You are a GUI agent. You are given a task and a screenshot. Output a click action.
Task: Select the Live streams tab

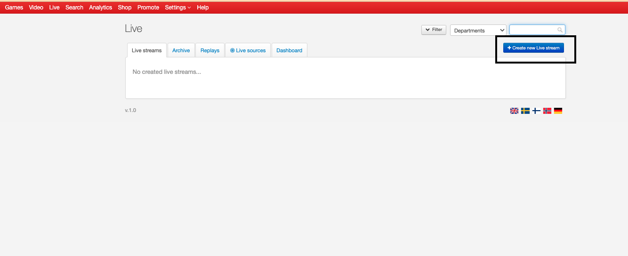tap(146, 50)
